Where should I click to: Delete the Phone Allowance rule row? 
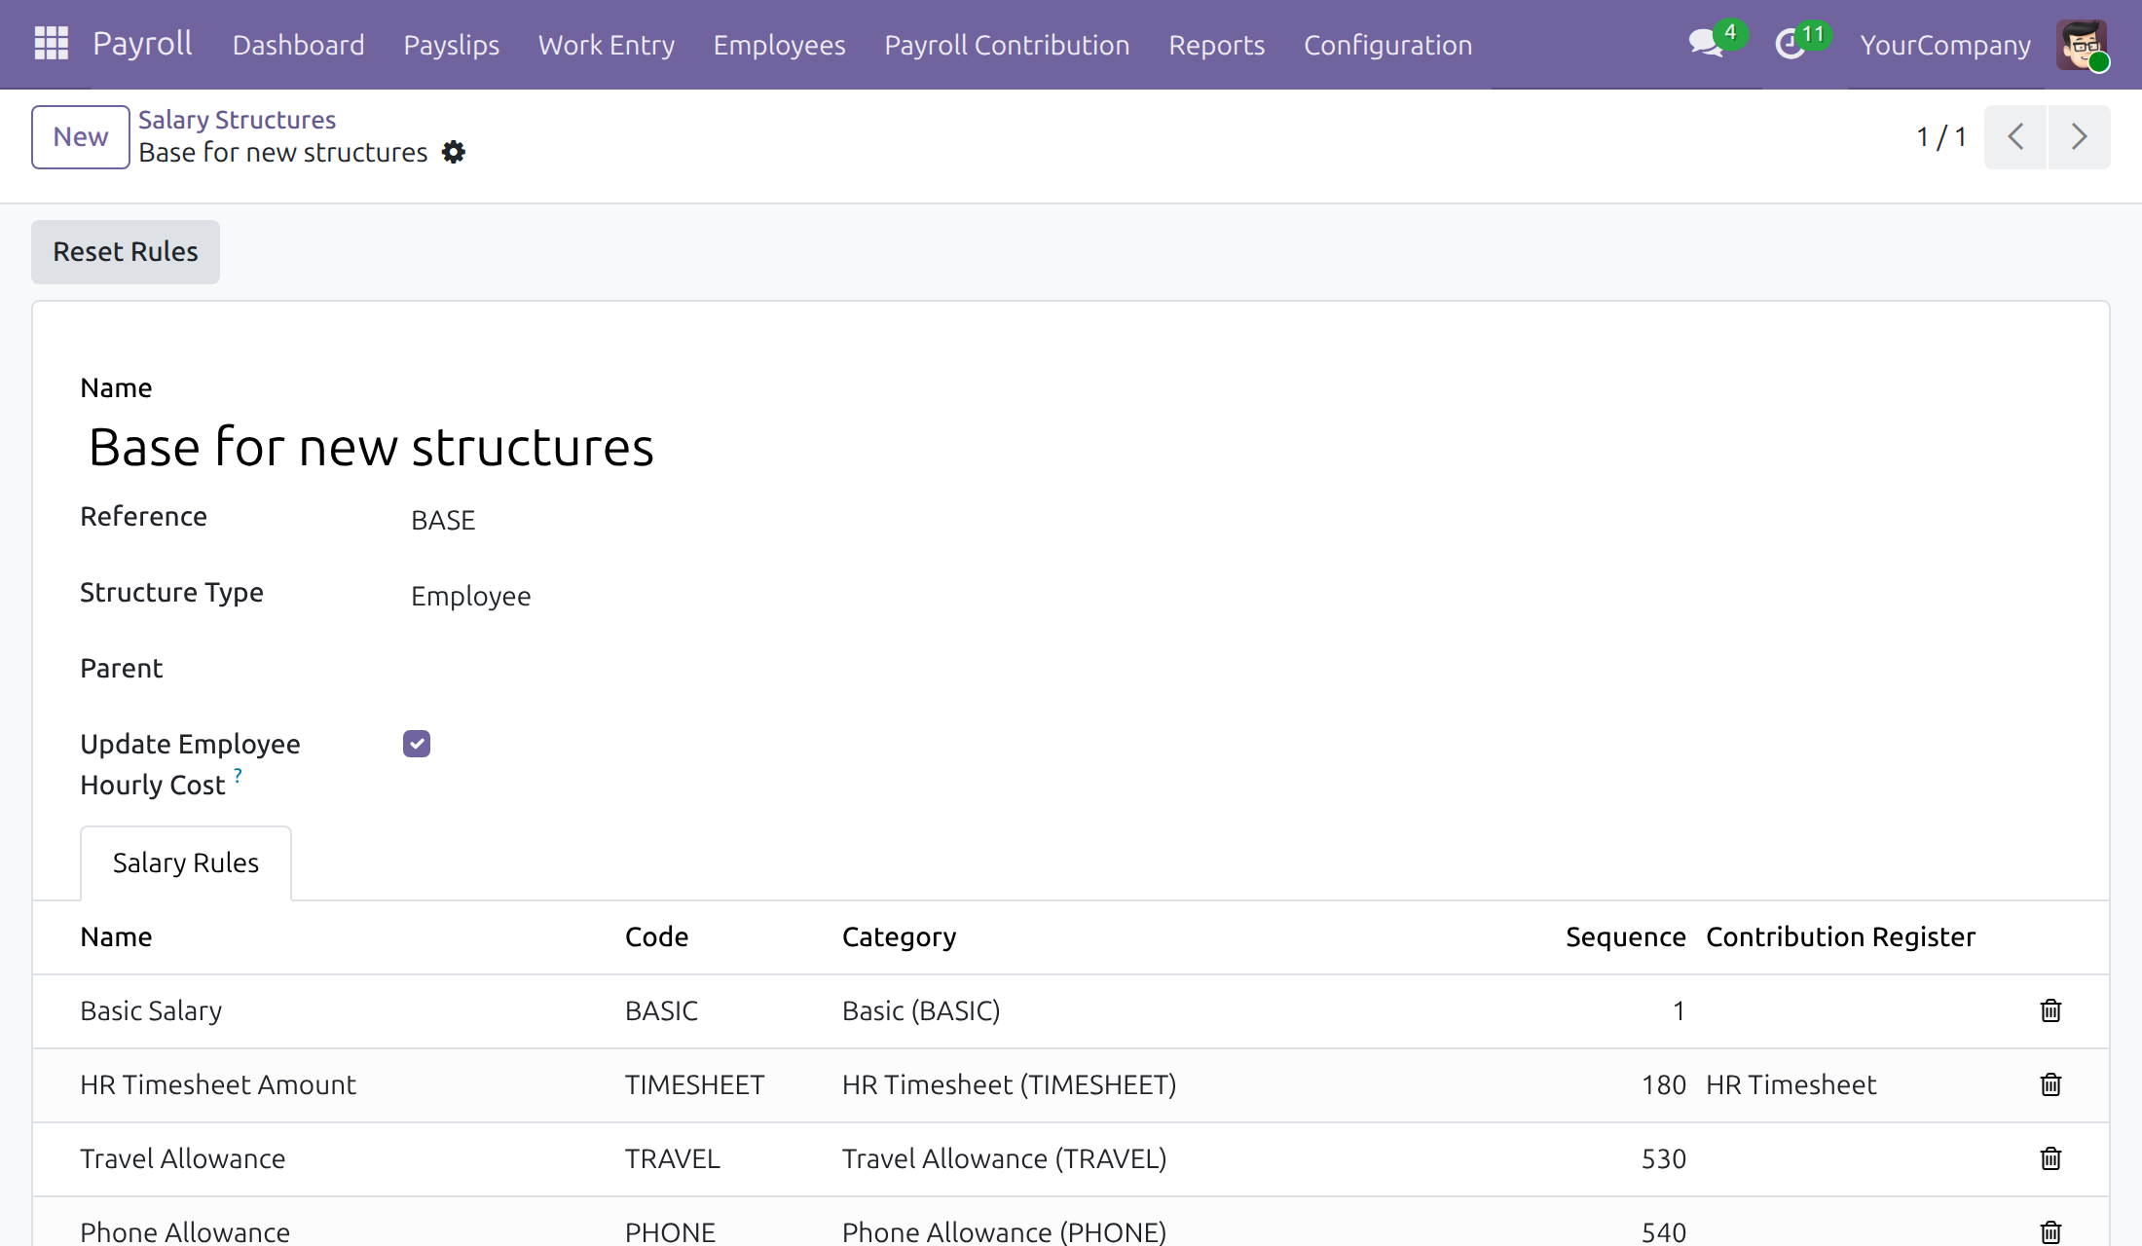click(x=2050, y=1231)
